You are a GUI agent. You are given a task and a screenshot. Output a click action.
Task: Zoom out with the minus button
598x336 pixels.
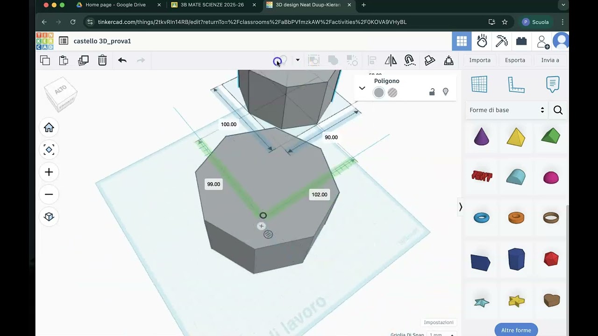point(49,195)
